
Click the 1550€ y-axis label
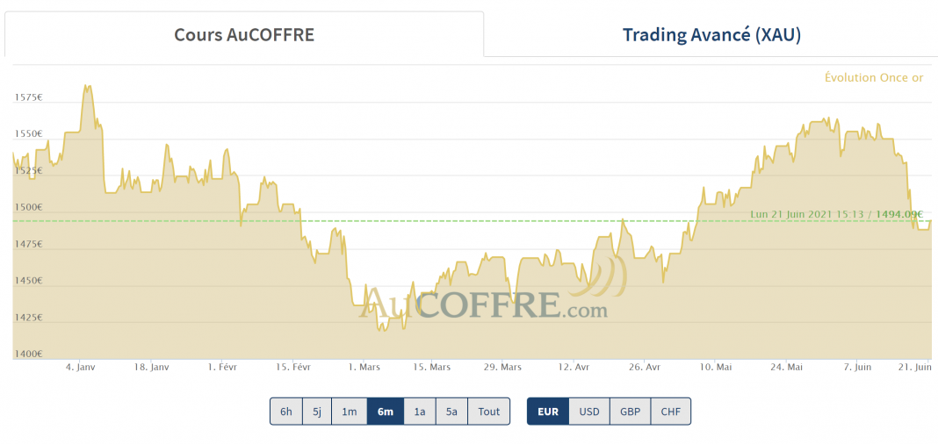coord(27,134)
